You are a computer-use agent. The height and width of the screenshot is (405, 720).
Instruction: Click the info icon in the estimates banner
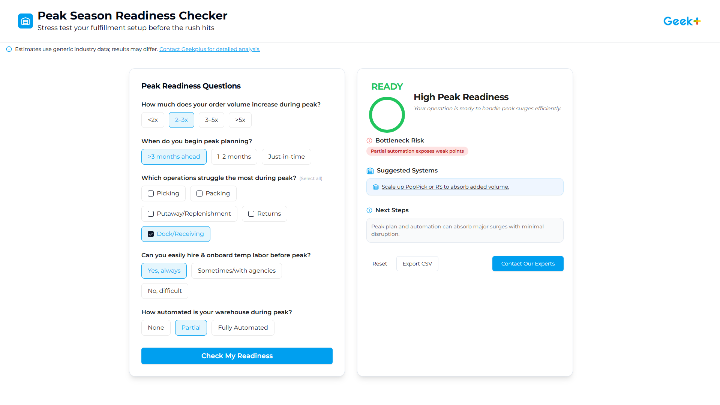pyautogui.click(x=8, y=49)
